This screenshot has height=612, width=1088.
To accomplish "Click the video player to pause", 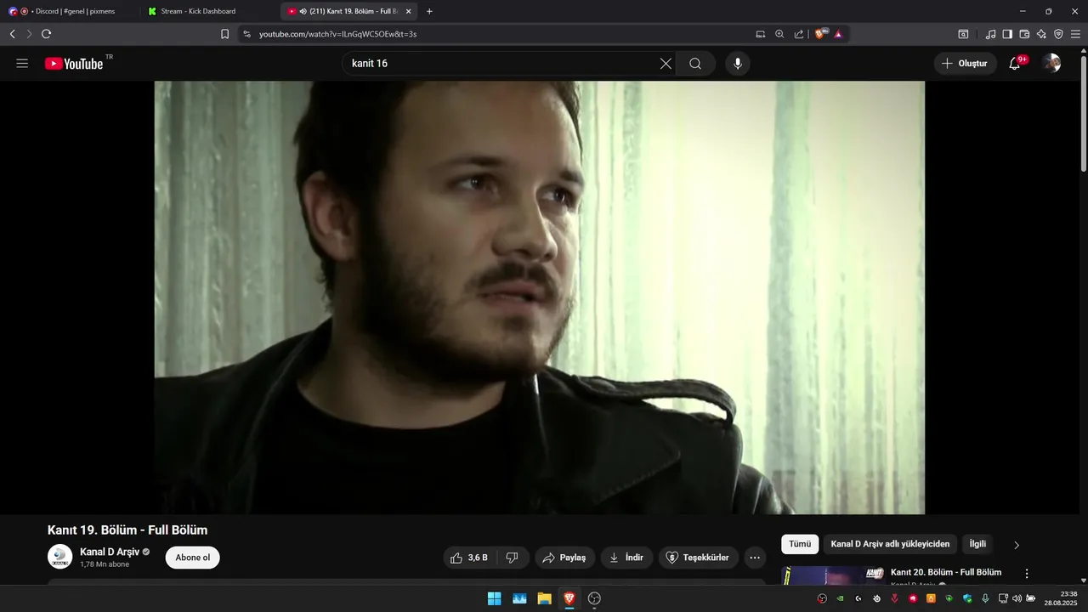I will tap(539, 297).
